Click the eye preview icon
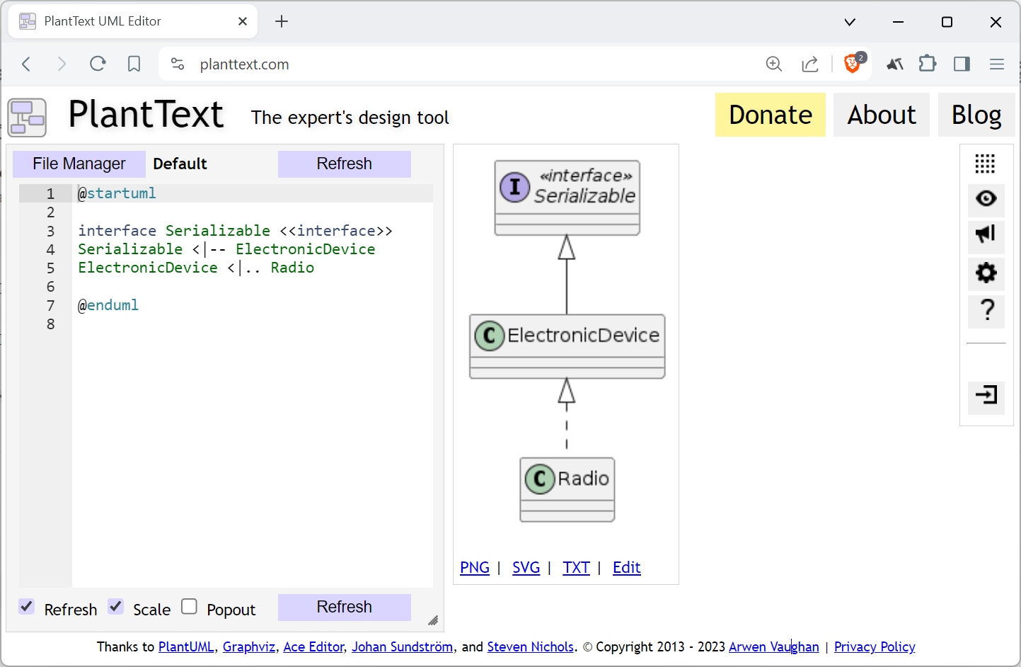Screen dimensions: 1021x667 [x=986, y=198]
